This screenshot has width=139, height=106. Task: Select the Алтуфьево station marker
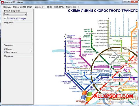coord(108,21)
